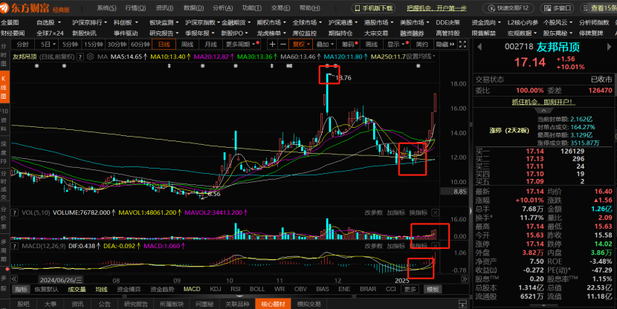
Task: Click the zoom-in plus chart button
Action: coord(272,45)
